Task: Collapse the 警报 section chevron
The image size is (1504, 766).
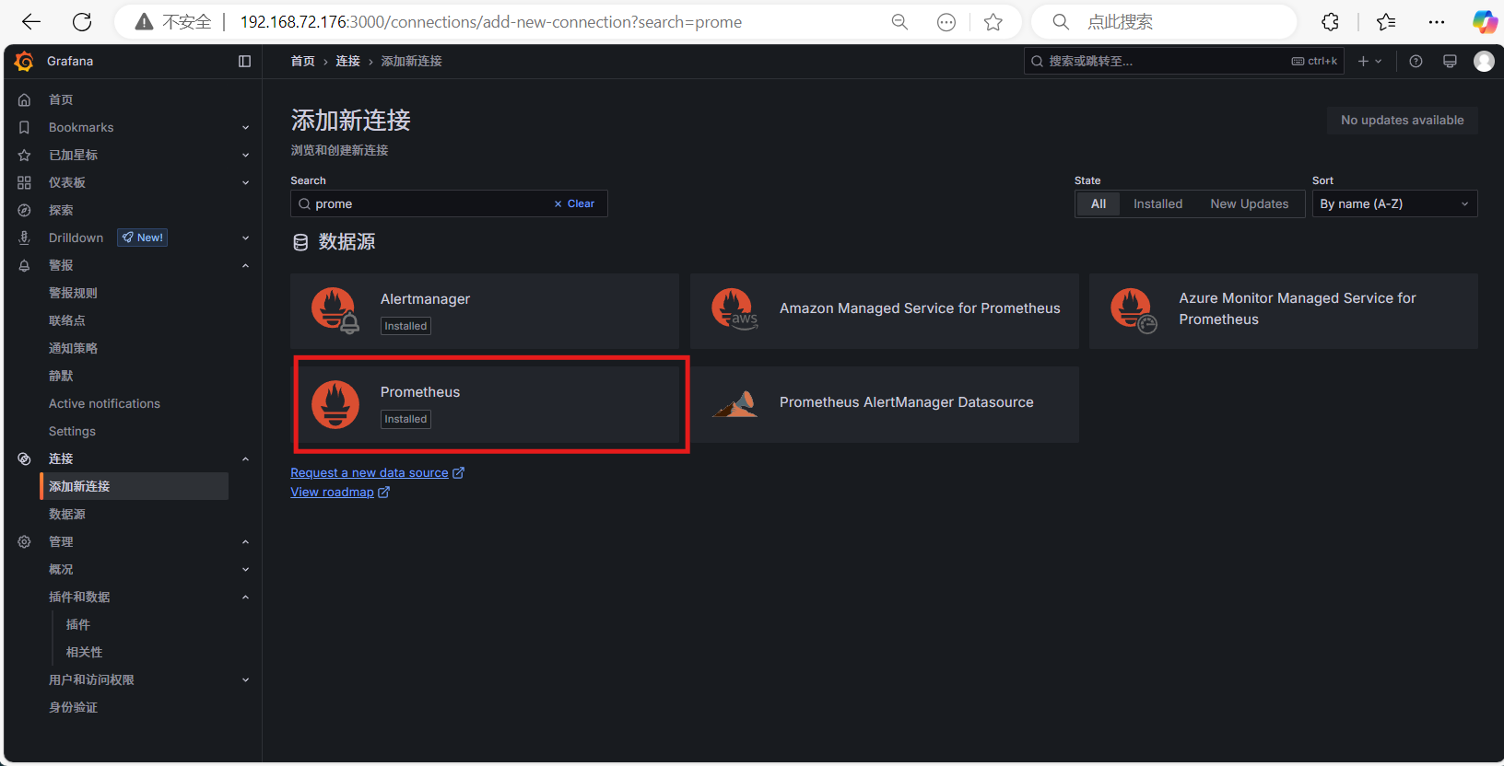Action: [245, 265]
